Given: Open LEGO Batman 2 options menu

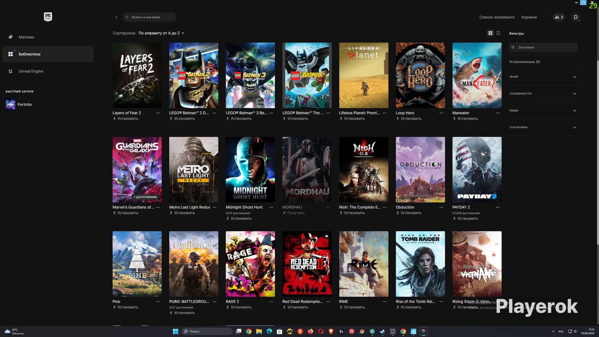Looking at the screenshot, I should (x=215, y=113).
